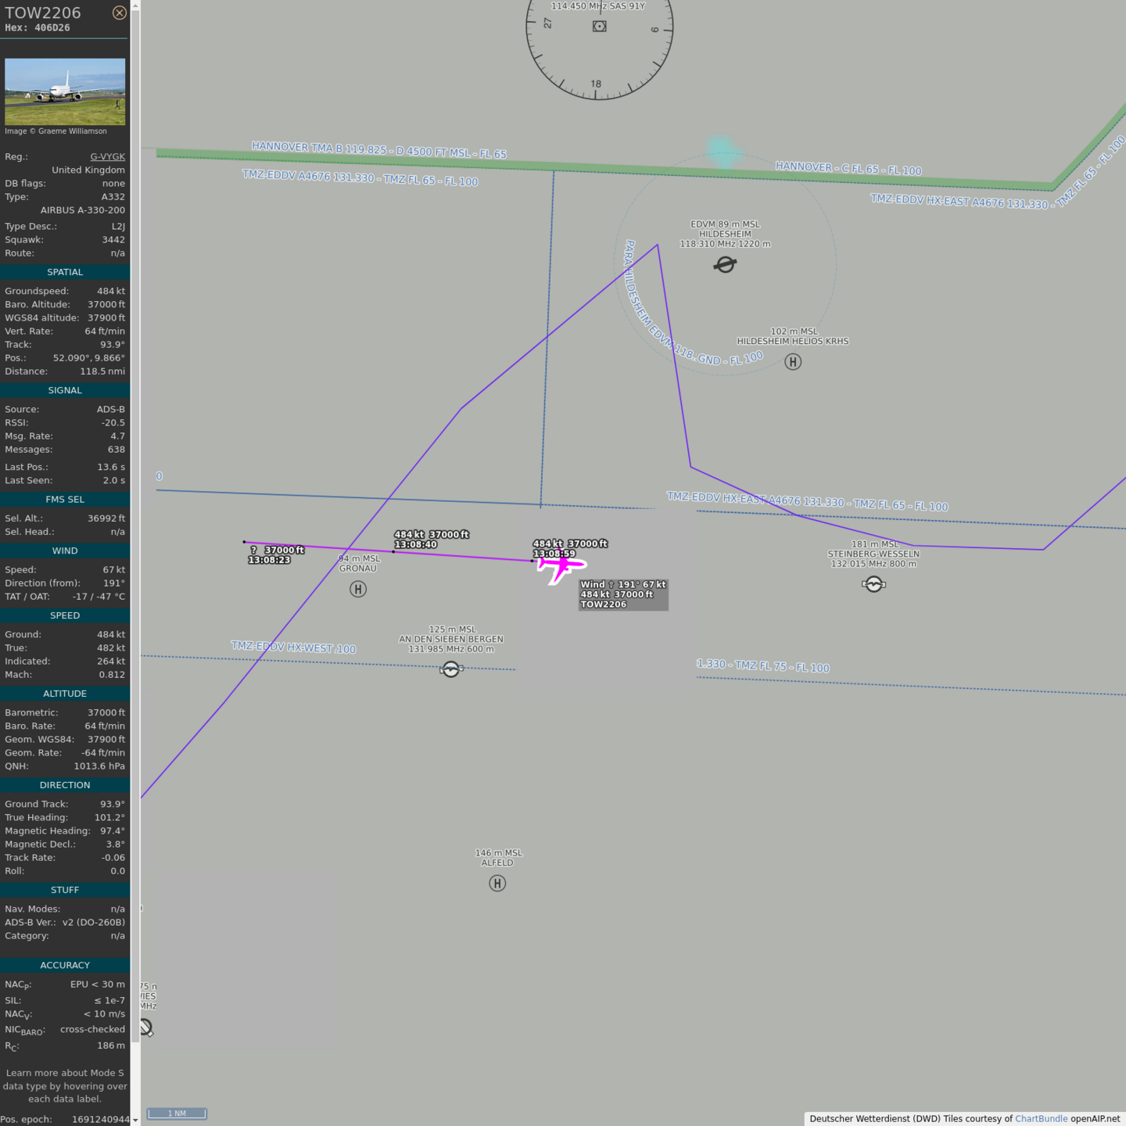Open the Airbus A330 aircraft photo thumbnail

[65, 91]
